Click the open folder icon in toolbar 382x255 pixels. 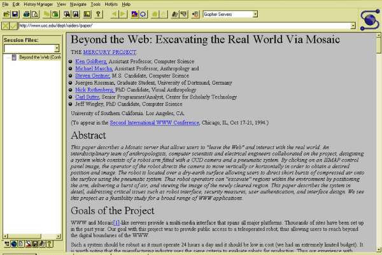(6, 13)
